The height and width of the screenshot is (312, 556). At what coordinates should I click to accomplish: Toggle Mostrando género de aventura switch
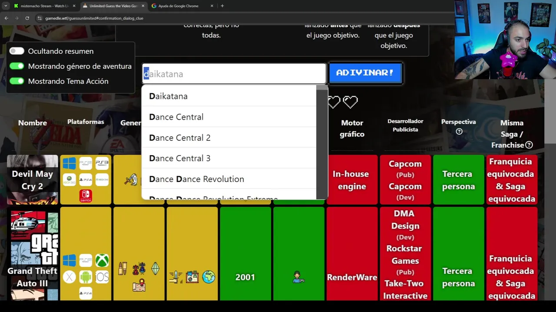pos(17,66)
